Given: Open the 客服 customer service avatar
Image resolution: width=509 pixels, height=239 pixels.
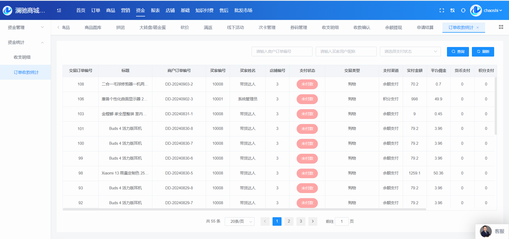Looking at the screenshot, I should pyautogui.click(x=486, y=231).
